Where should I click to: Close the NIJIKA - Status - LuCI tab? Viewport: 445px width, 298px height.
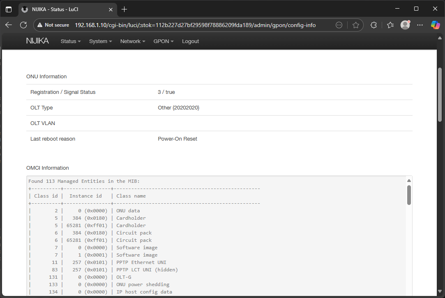point(111,9)
